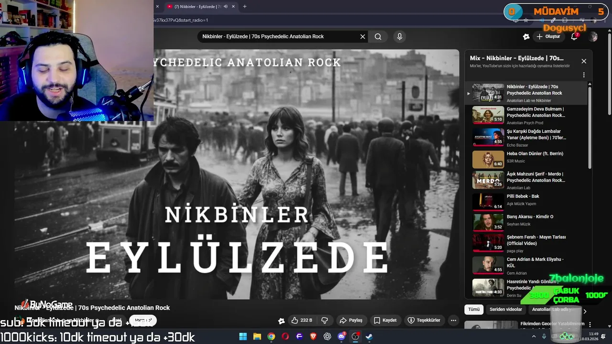Open ChatGPT app from taskbar

[327, 336]
